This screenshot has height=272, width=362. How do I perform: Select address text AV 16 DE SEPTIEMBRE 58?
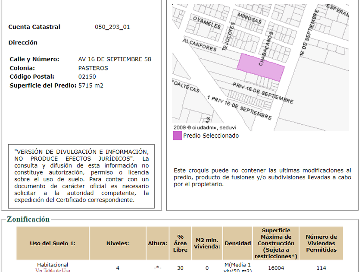115,59
